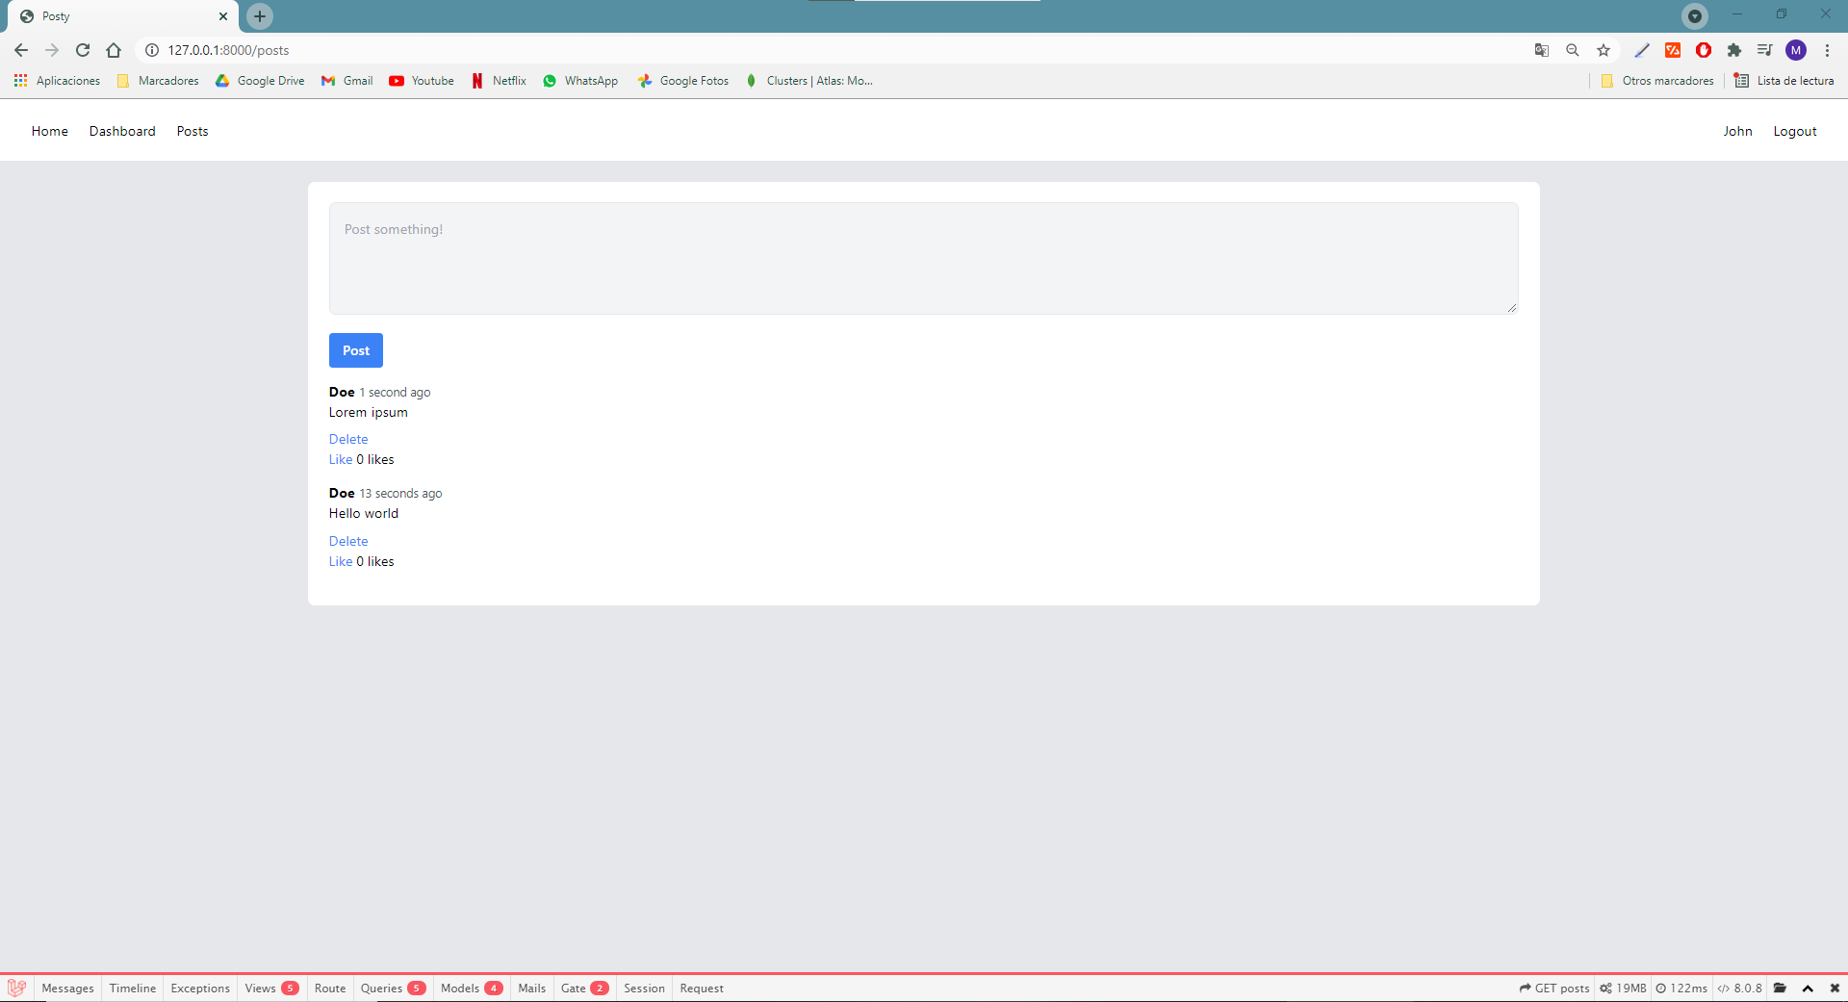
Task: Click the Google Translate icon in address bar
Action: coord(1541,50)
